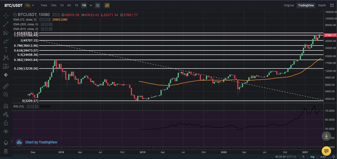
Task: Select the ruler measure tool
Action: coord(6,86)
